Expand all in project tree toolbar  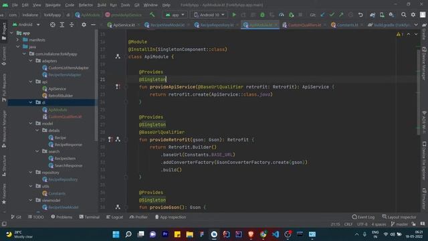62,25
